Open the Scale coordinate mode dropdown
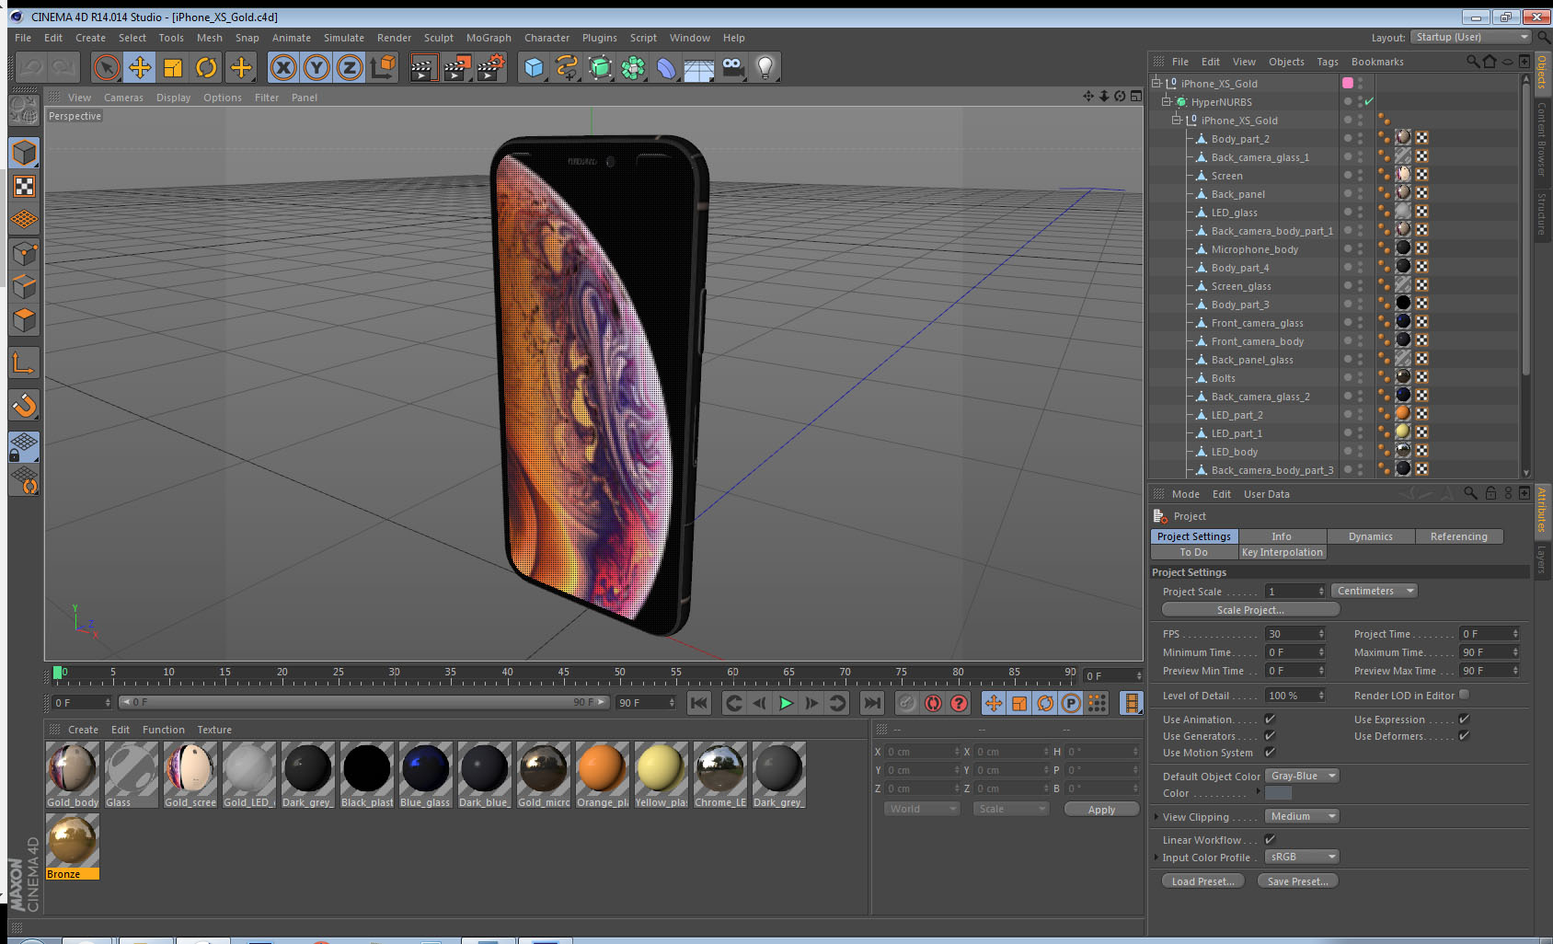 [1011, 809]
